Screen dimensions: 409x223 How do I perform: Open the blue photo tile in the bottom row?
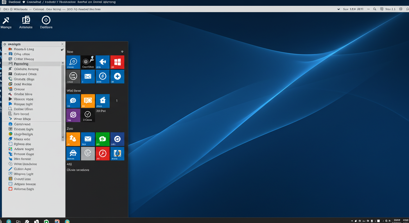click(117, 154)
